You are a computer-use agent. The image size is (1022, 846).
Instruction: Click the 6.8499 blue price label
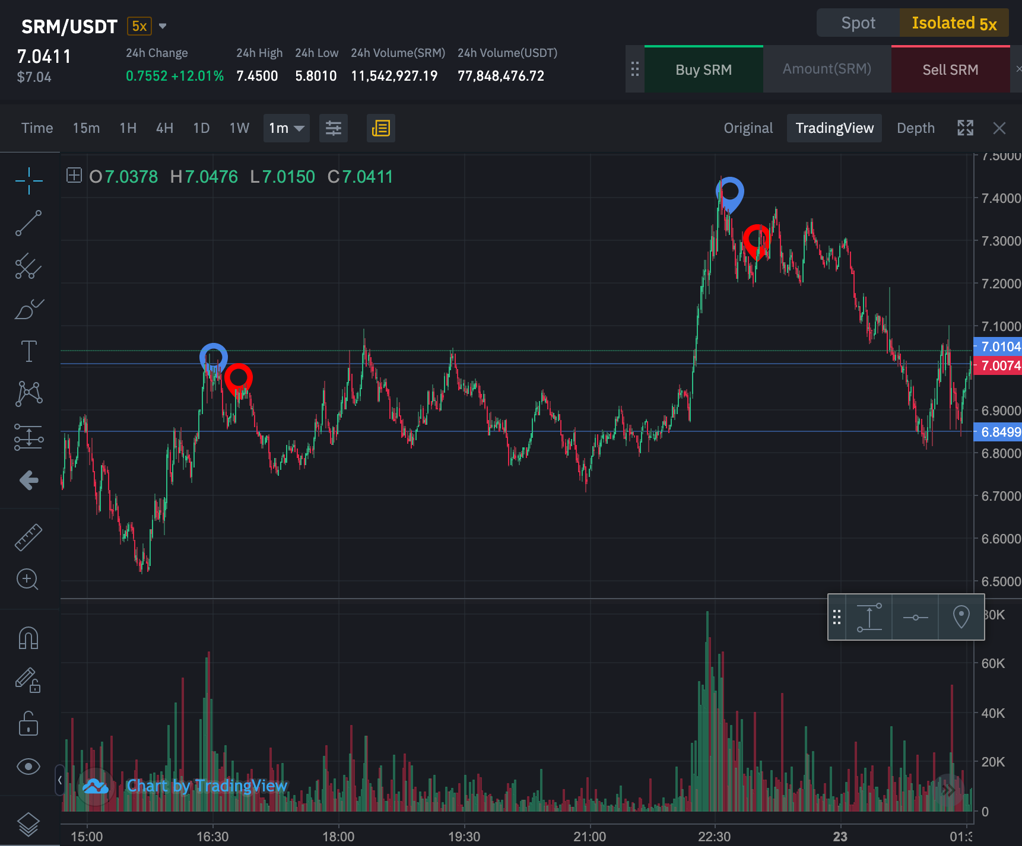[998, 432]
